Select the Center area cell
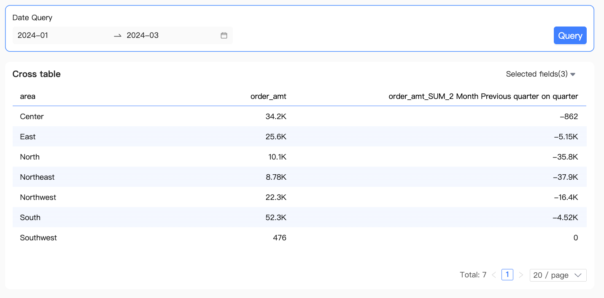 [x=32, y=117]
